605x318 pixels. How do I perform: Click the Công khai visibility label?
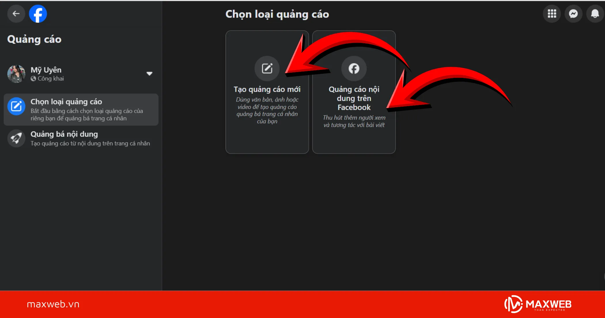(51, 78)
